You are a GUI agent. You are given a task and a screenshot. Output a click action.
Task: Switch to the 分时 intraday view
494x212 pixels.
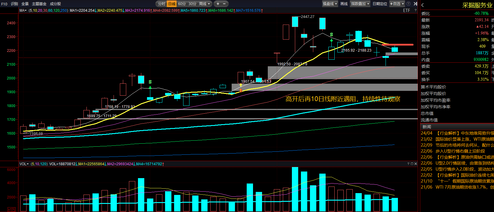point(161,4)
